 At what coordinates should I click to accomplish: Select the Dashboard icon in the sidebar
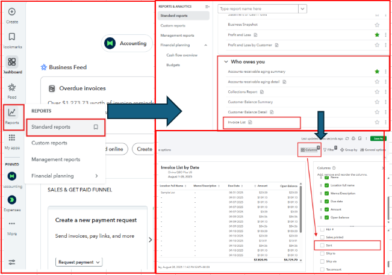(x=12, y=62)
